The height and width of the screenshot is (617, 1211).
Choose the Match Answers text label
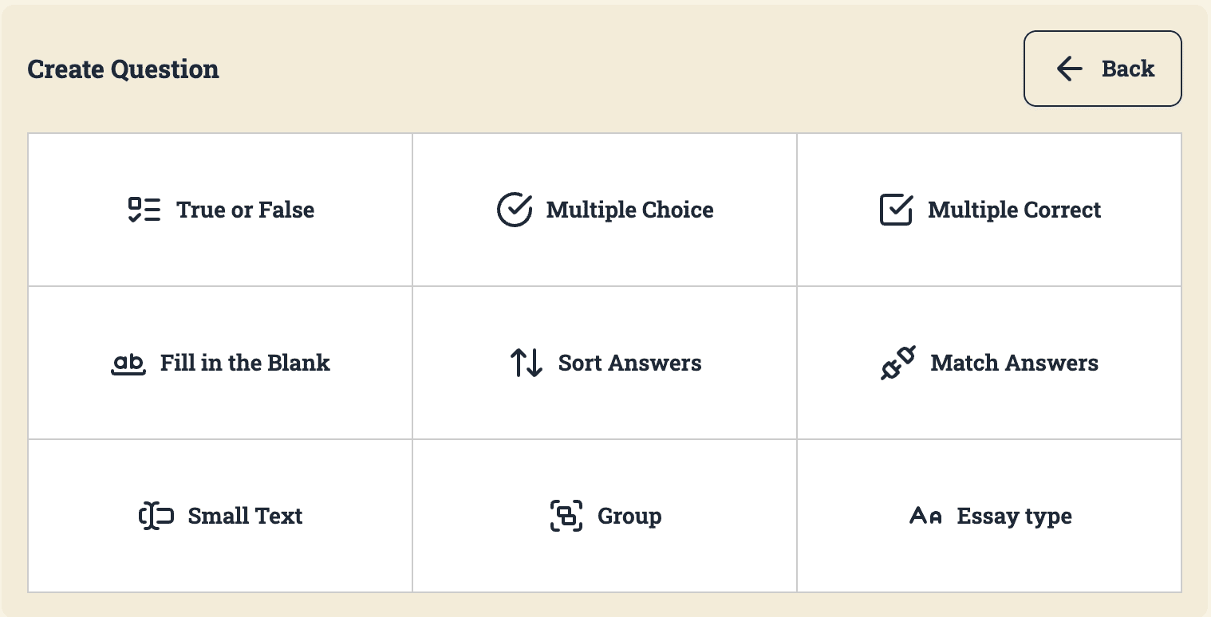(1015, 363)
